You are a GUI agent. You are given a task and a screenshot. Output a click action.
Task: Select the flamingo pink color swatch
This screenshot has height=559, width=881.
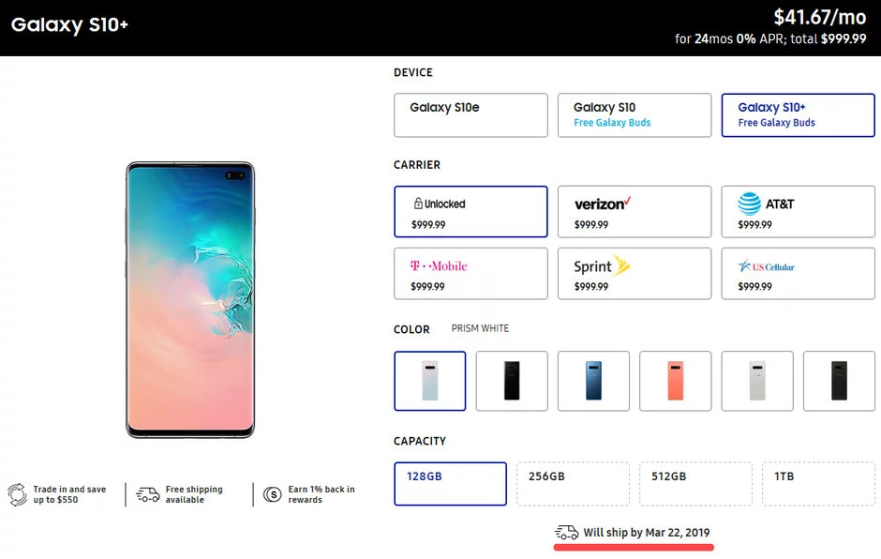point(675,381)
